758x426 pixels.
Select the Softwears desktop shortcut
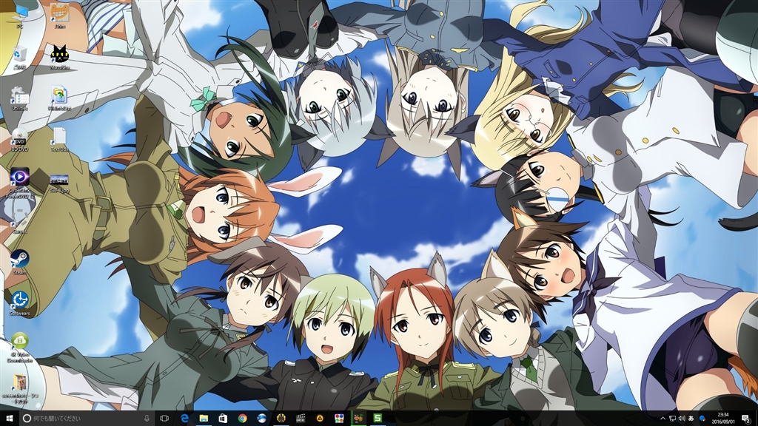19,303
